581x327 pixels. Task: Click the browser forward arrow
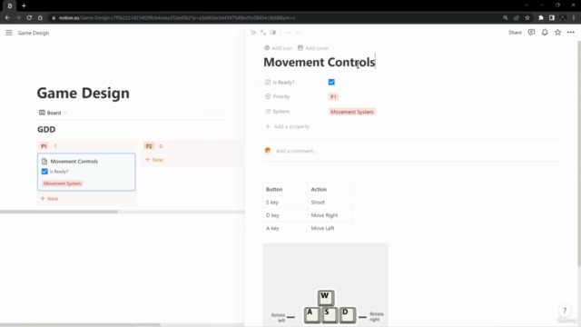(18, 17)
